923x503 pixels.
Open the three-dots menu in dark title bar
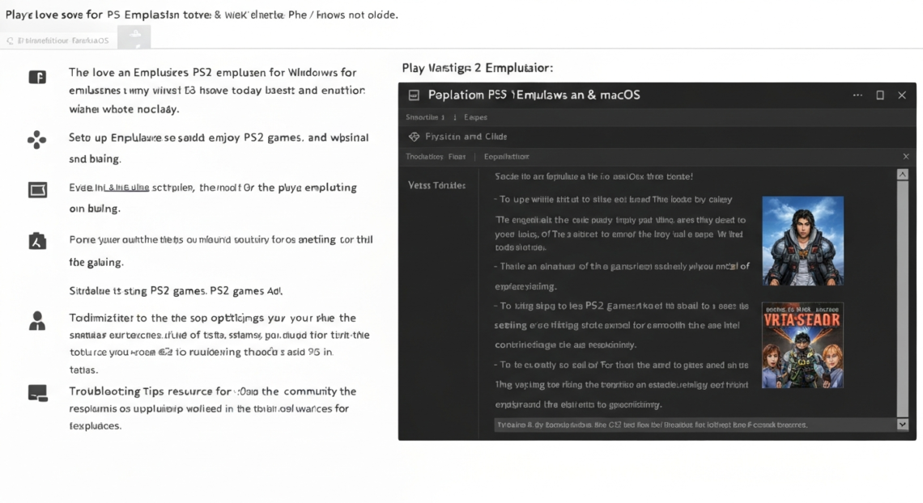click(x=857, y=95)
